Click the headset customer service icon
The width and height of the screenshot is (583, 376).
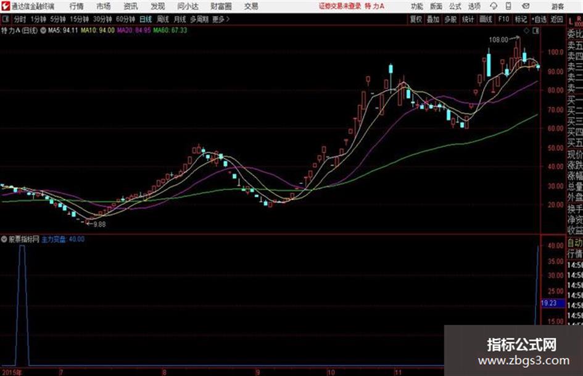[494, 6]
